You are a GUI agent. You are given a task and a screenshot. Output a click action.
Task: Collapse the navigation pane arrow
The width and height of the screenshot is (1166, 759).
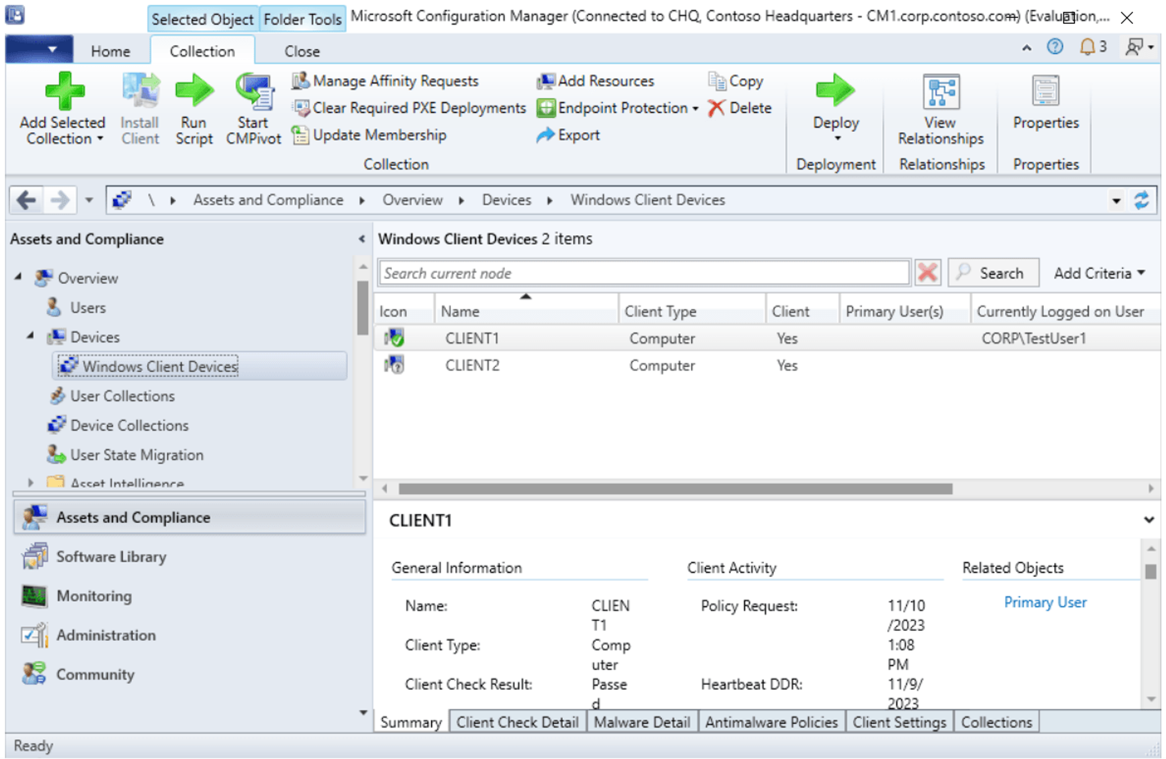(x=362, y=239)
